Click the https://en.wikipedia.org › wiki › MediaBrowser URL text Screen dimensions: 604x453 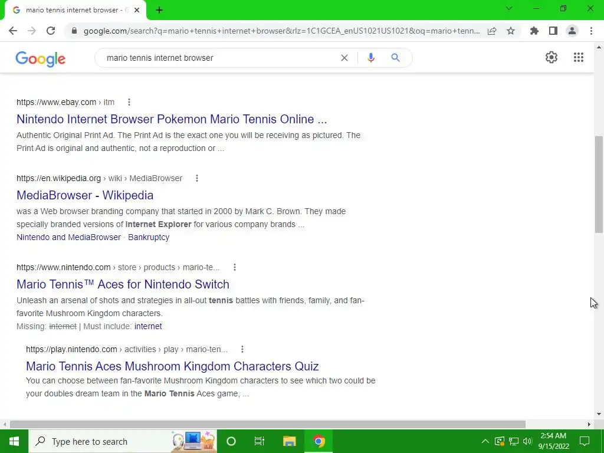(99, 178)
